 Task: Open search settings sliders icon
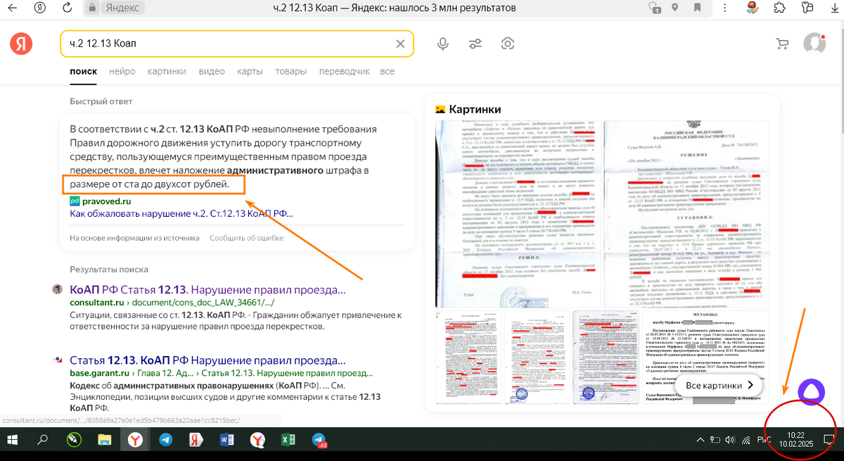pos(475,44)
